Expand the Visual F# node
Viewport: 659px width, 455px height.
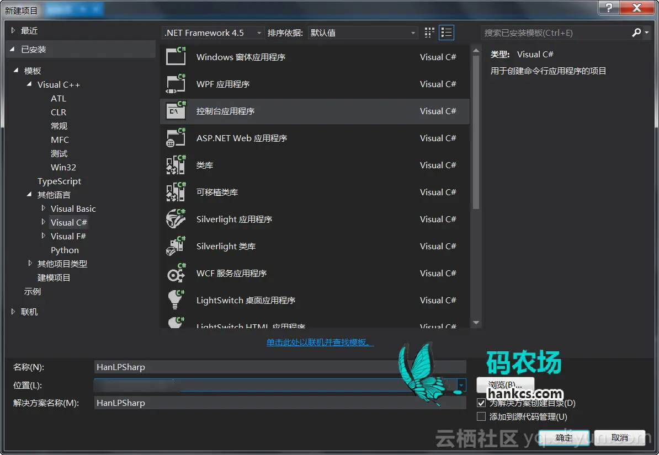click(43, 235)
